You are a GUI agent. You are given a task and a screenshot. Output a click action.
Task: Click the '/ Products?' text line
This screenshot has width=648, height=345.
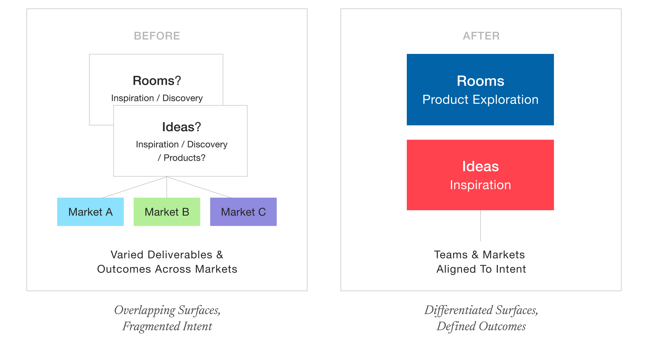click(181, 158)
